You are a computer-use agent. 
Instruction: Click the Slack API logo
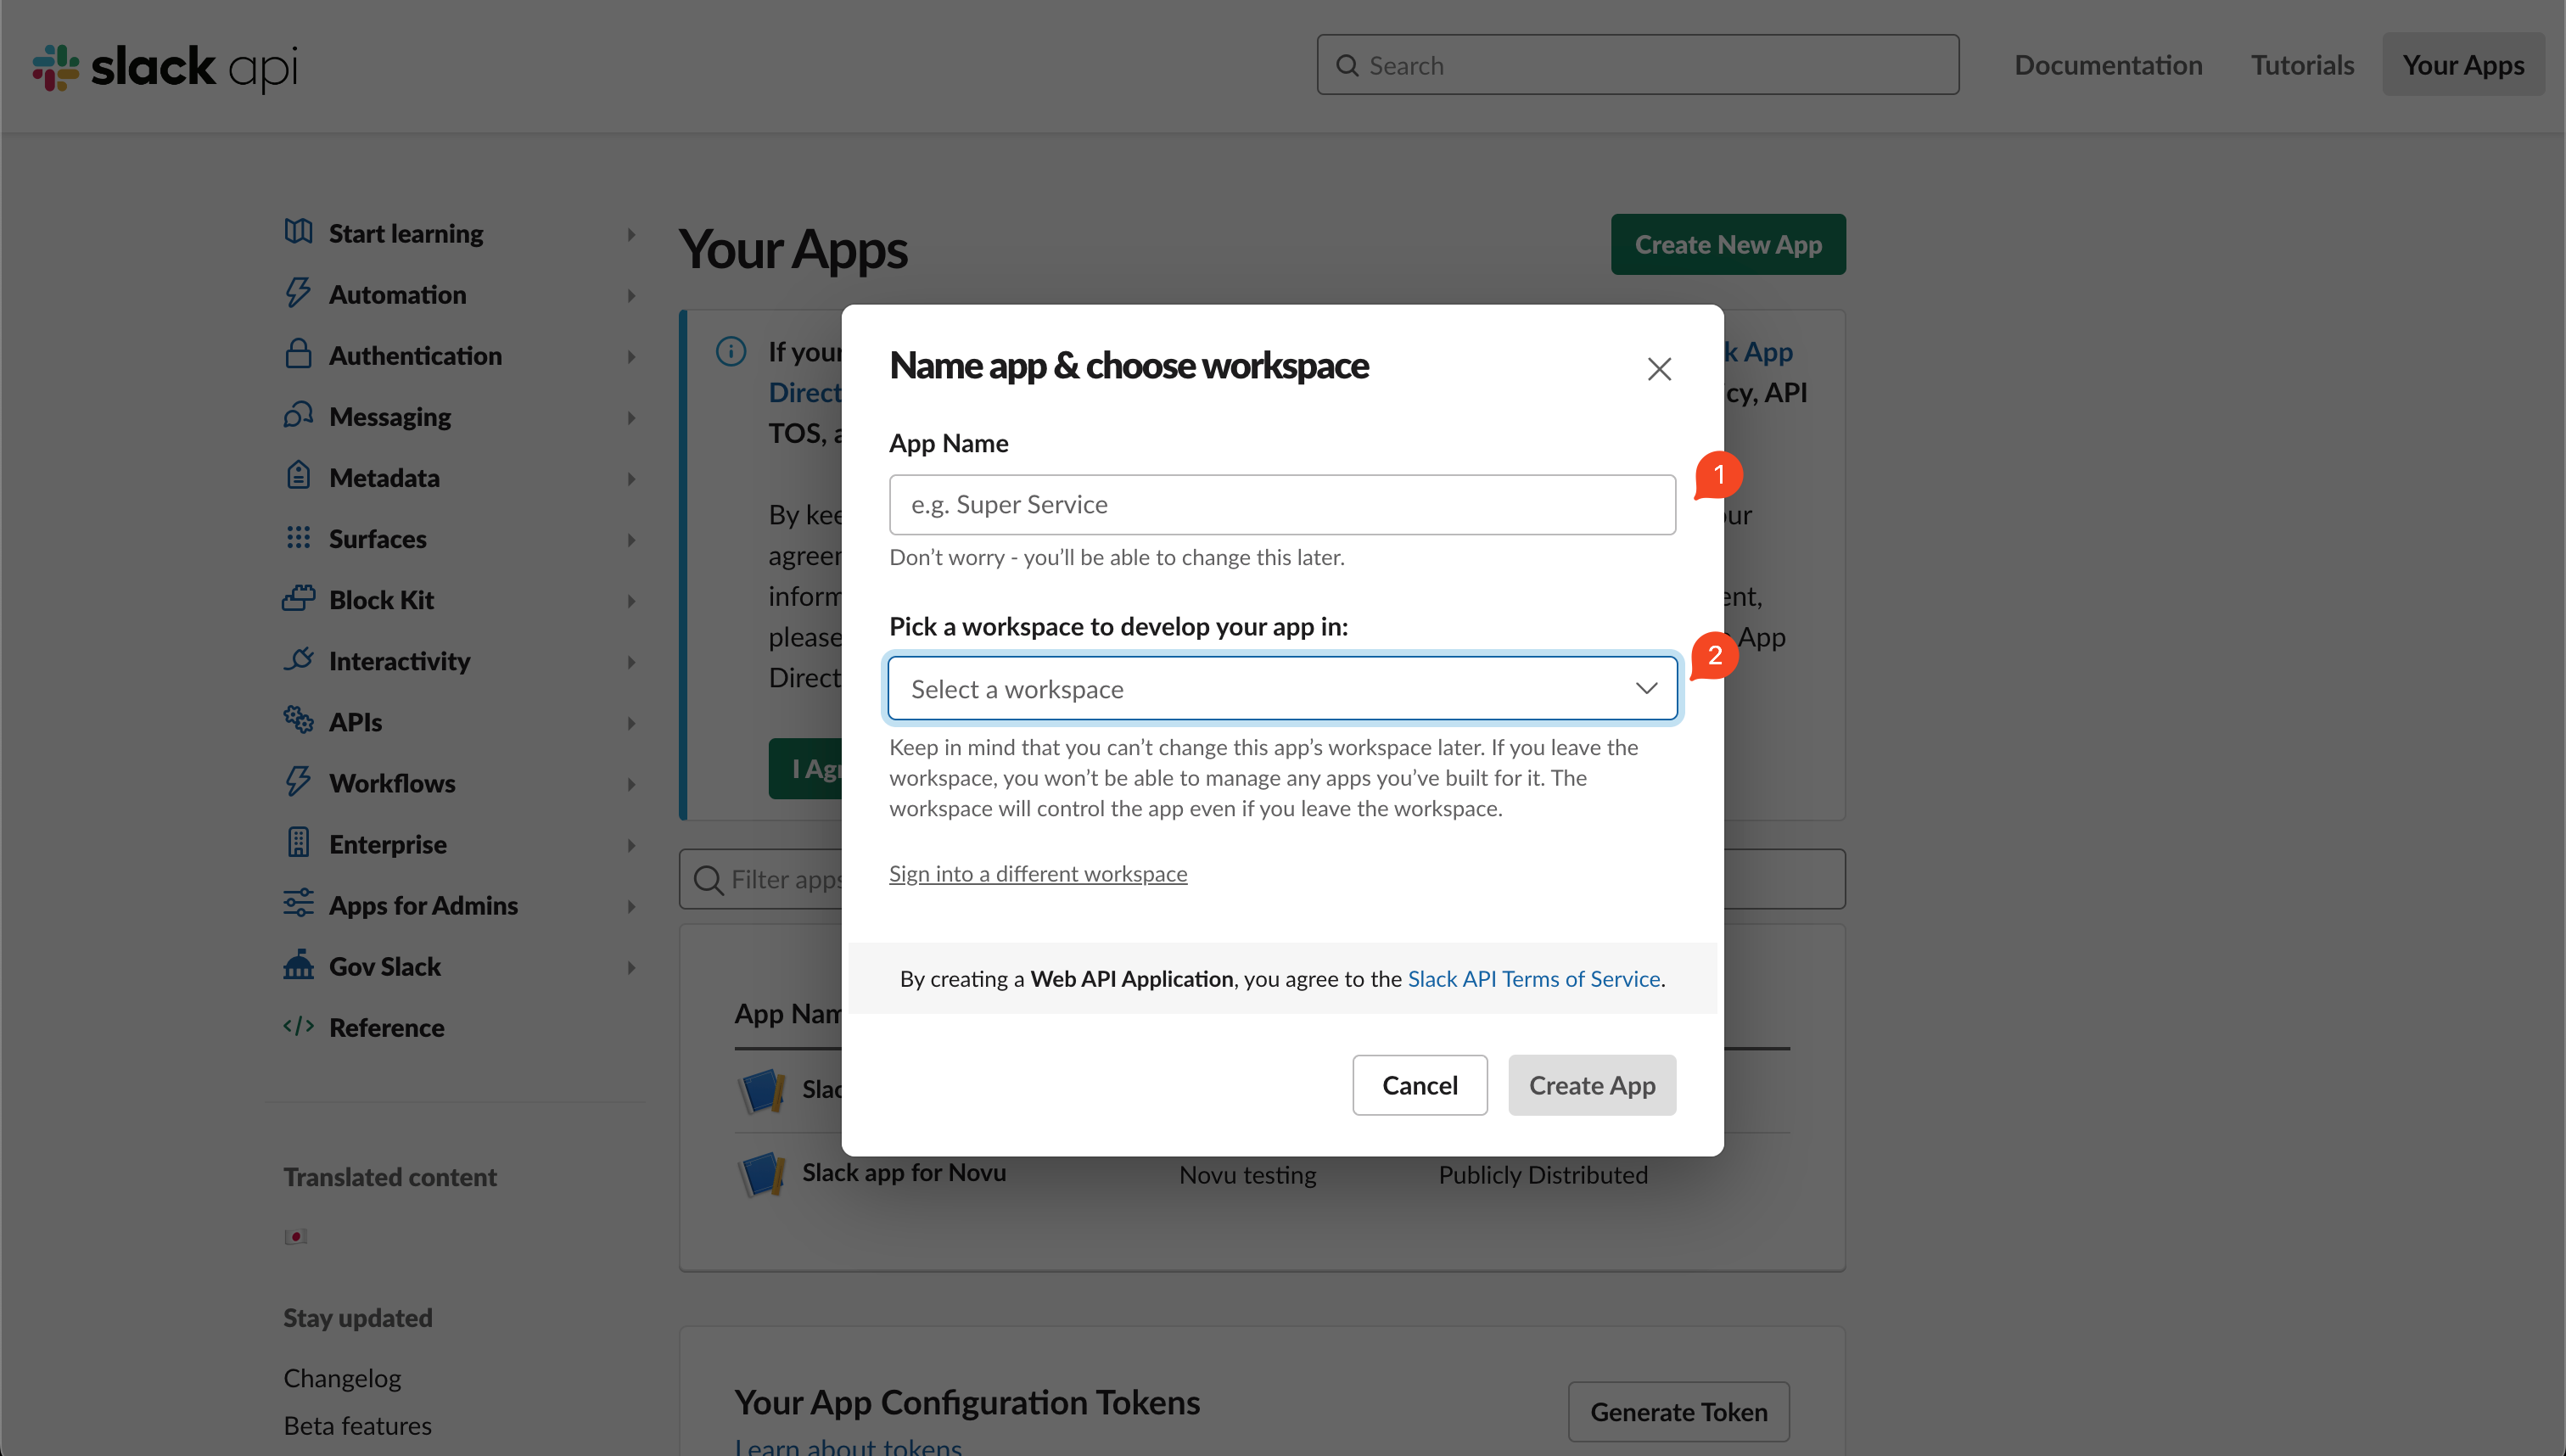point(165,66)
